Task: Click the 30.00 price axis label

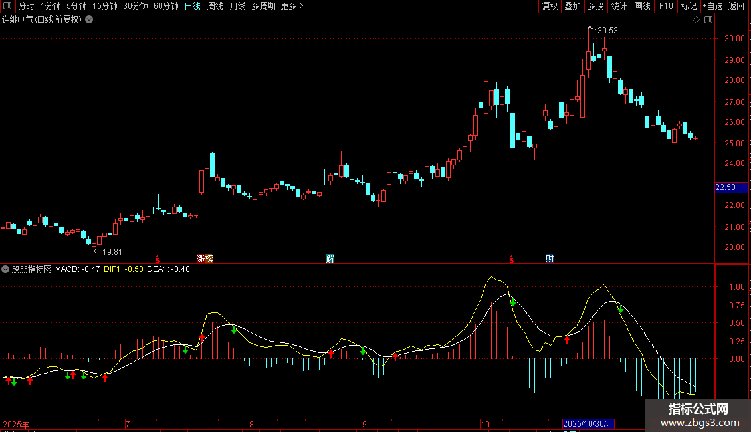Action: coord(734,39)
